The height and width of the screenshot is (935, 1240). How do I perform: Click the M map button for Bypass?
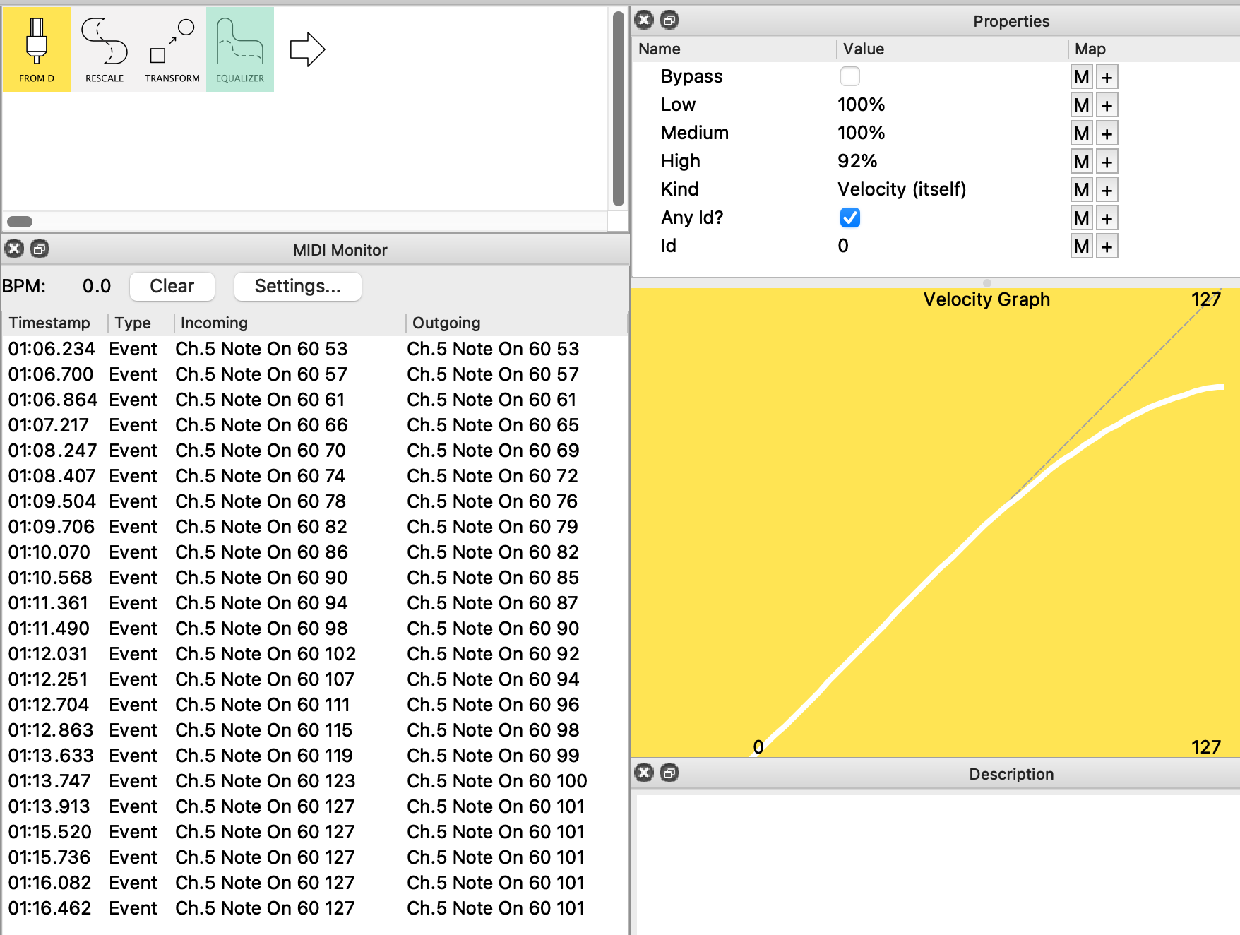(1081, 77)
